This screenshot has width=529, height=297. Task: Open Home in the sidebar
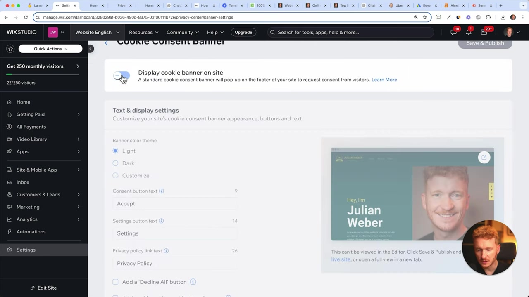(44, 102)
